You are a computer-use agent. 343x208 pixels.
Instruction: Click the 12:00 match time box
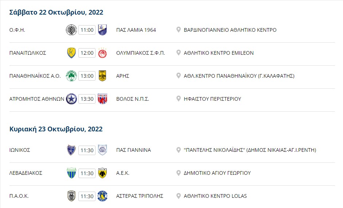coord(87,53)
